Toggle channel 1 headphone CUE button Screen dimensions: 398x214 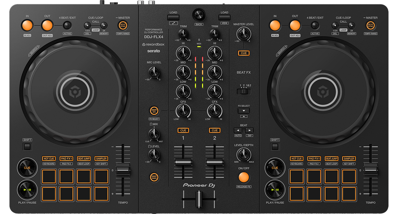(x=183, y=130)
